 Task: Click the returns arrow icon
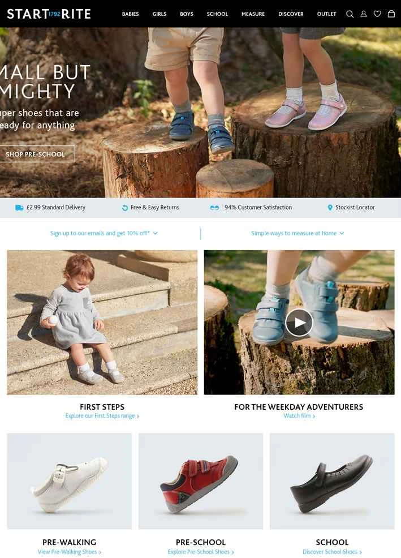click(x=125, y=208)
